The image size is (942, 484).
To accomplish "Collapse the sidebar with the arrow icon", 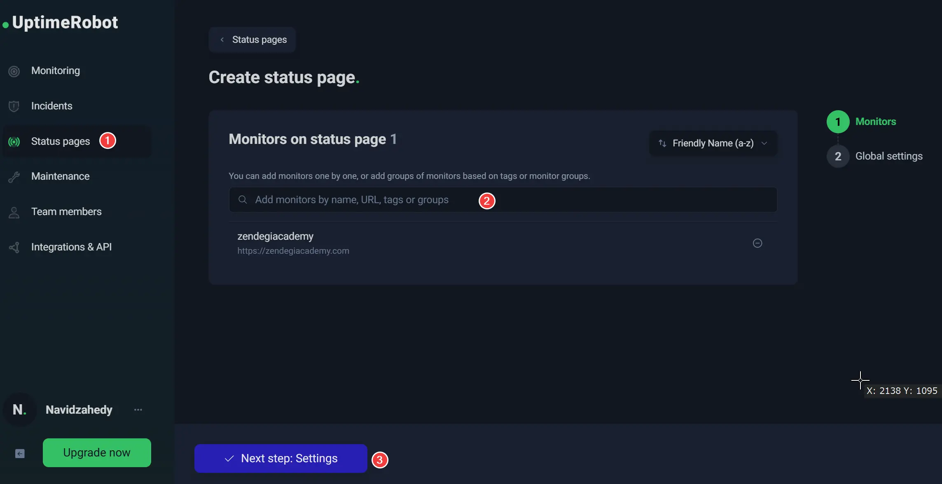I will pos(20,454).
